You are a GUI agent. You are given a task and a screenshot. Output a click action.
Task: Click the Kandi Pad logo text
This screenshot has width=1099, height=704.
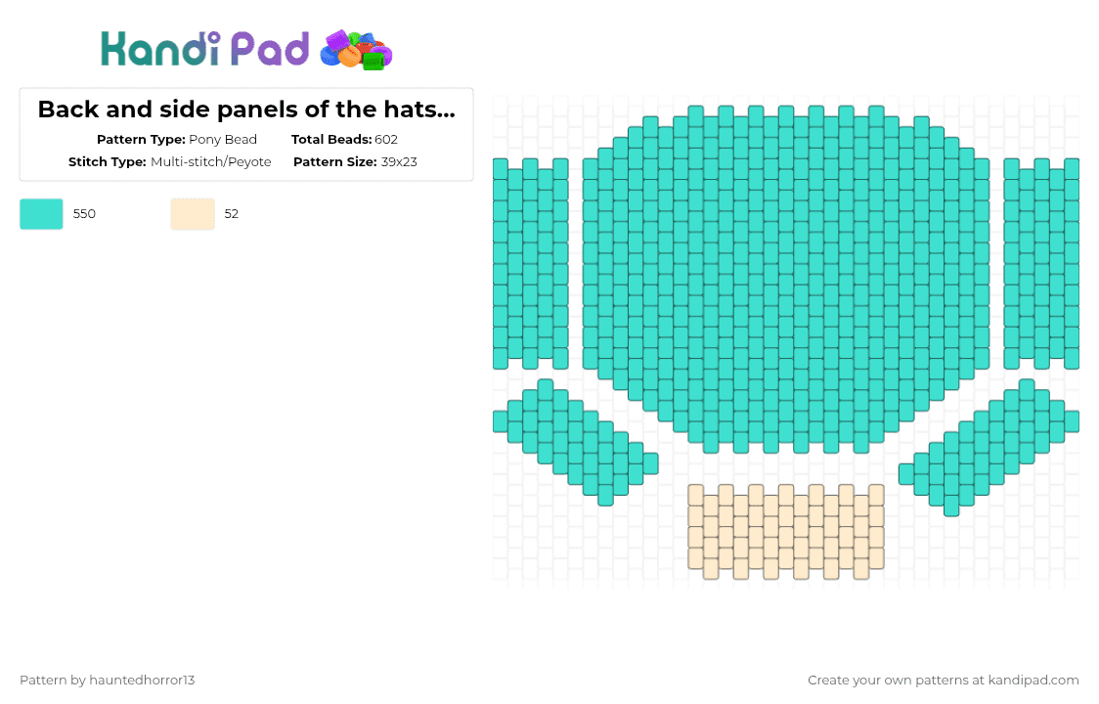click(204, 49)
